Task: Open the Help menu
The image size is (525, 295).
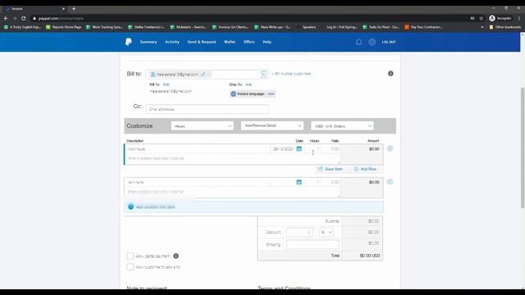Action: coord(267,42)
